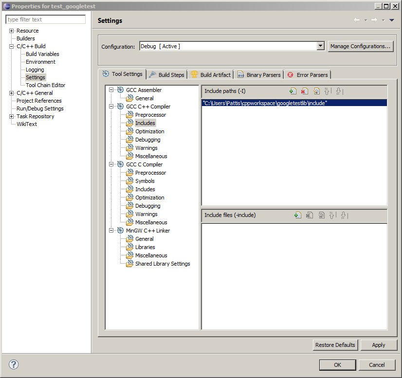Click Restore Defaults button
The image size is (402, 378).
(335, 345)
